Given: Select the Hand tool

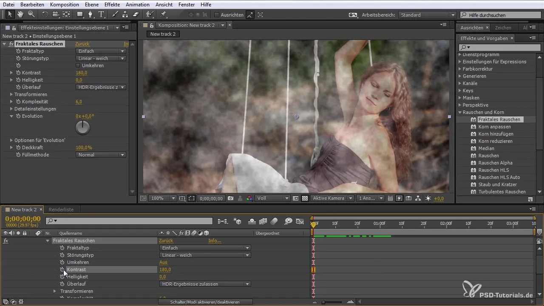Looking at the screenshot, I should [20, 14].
